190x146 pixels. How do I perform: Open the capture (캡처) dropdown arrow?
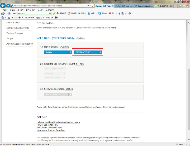86,13
